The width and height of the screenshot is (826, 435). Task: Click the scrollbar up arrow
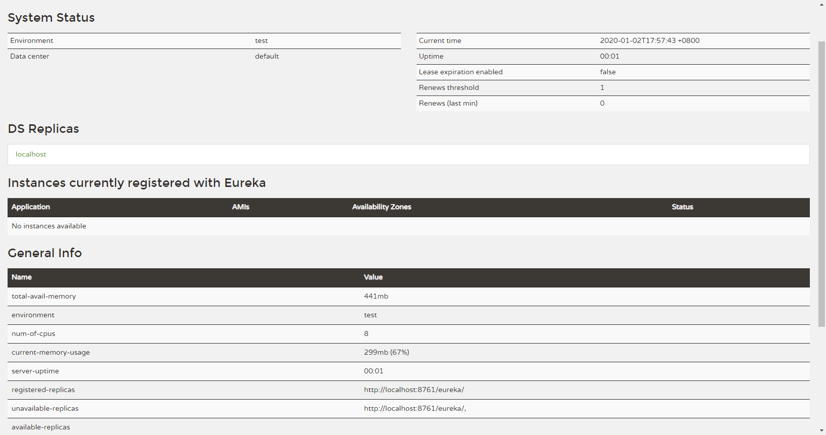821,4
